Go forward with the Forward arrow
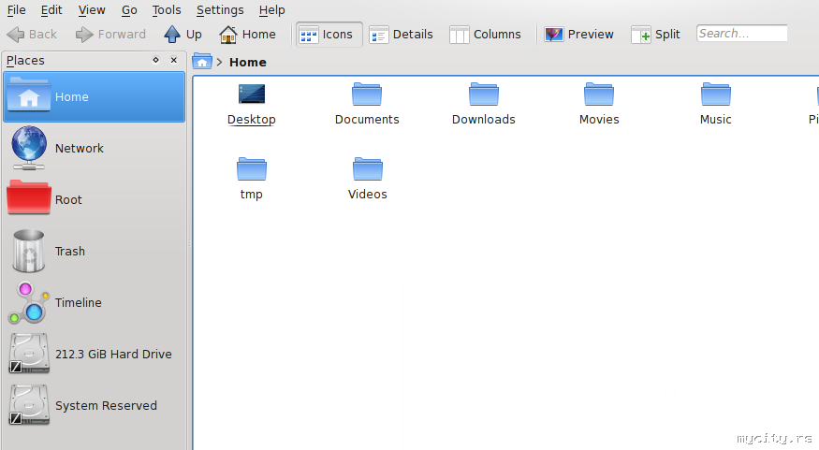The image size is (819, 450). click(110, 35)
